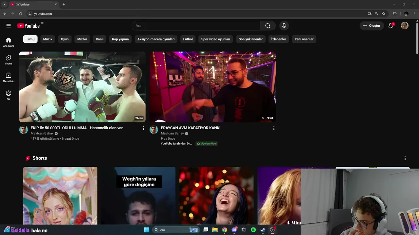Play the MMA boxing video thumbnail
The width and height of the screenshot is (419, 235).
[x=82, y=87]
